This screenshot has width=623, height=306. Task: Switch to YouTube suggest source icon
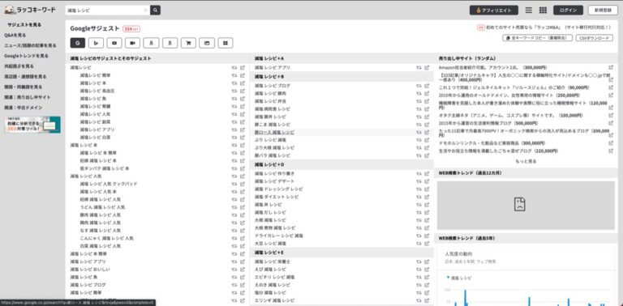coord(114,43)
